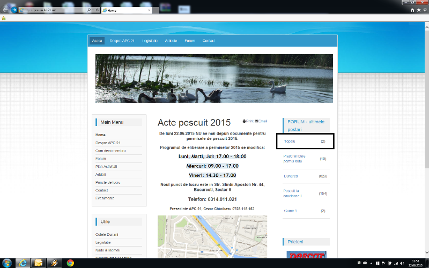Click the Print icon link beside article title
The width and height of the screenshot is (429, 268).
click(248, 121)
